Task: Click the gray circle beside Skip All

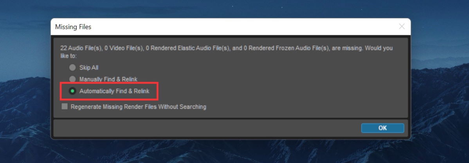Action: tap(72, 68)
